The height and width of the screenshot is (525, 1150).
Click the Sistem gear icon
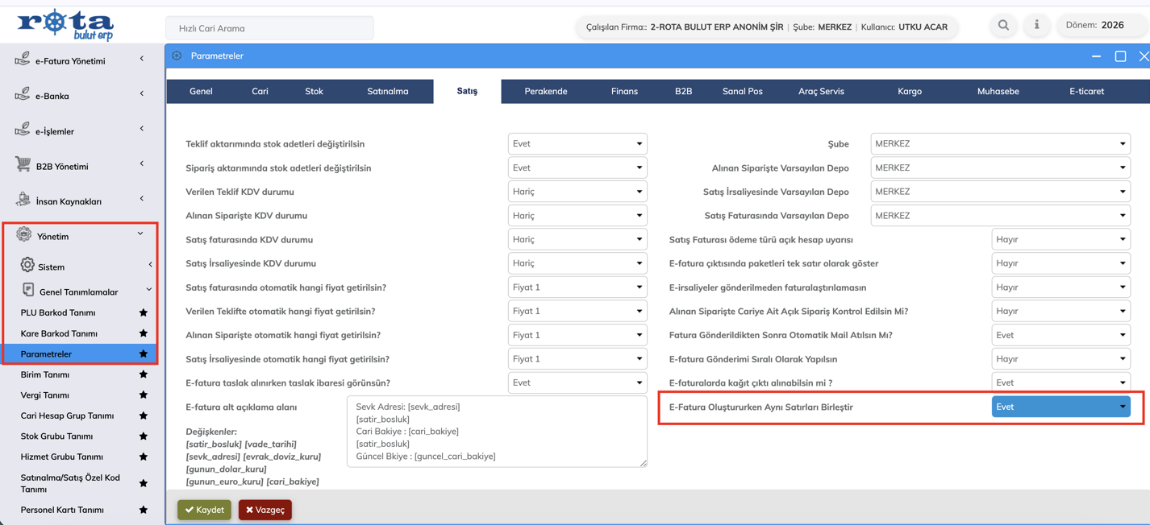tap(27, 266)
